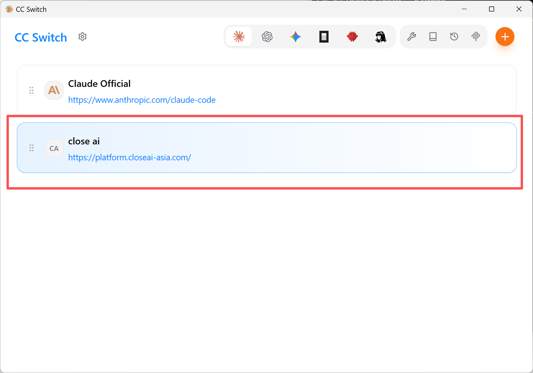This screenshot has width=533, height=373.
Task: Open the anthropic.com/claude-code link
Action: tap(142, 100)
